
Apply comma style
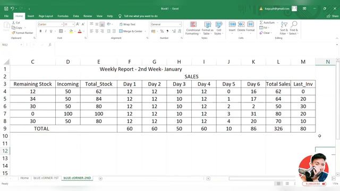tap(167, 31)
